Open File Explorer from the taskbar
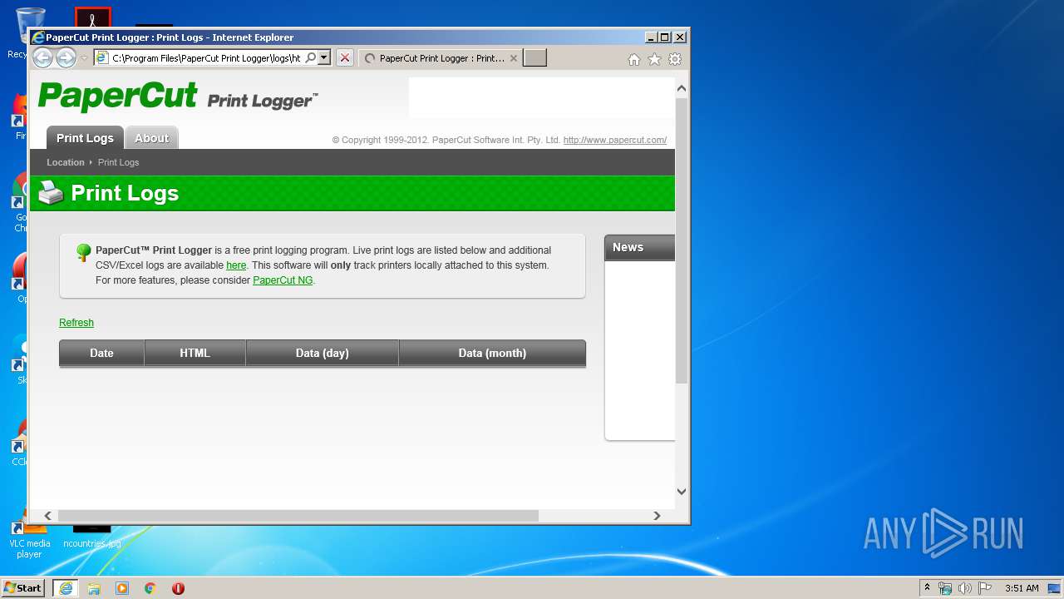1064x599 pixels. coord(94,588)
